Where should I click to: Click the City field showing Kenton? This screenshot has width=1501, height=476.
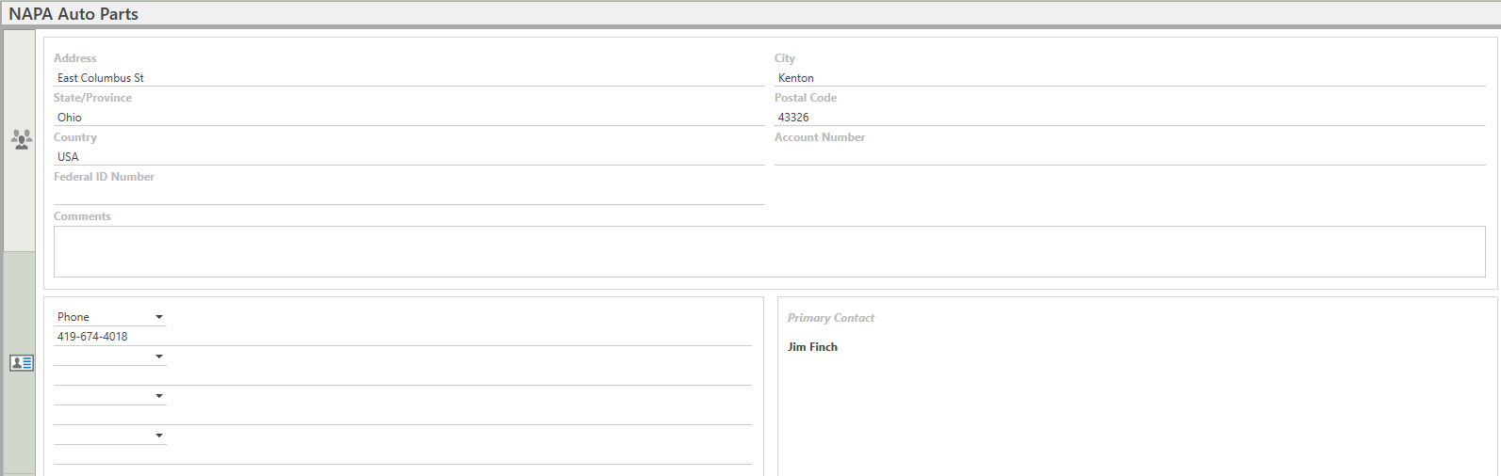(1130, 77)
